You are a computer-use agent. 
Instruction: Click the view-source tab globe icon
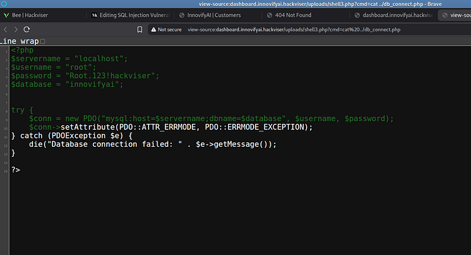pos(445,15)
